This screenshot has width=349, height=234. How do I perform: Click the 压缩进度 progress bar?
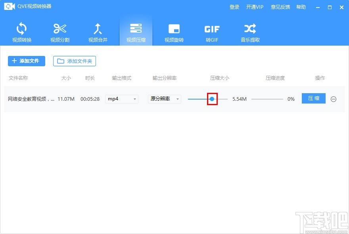(267, 99)
